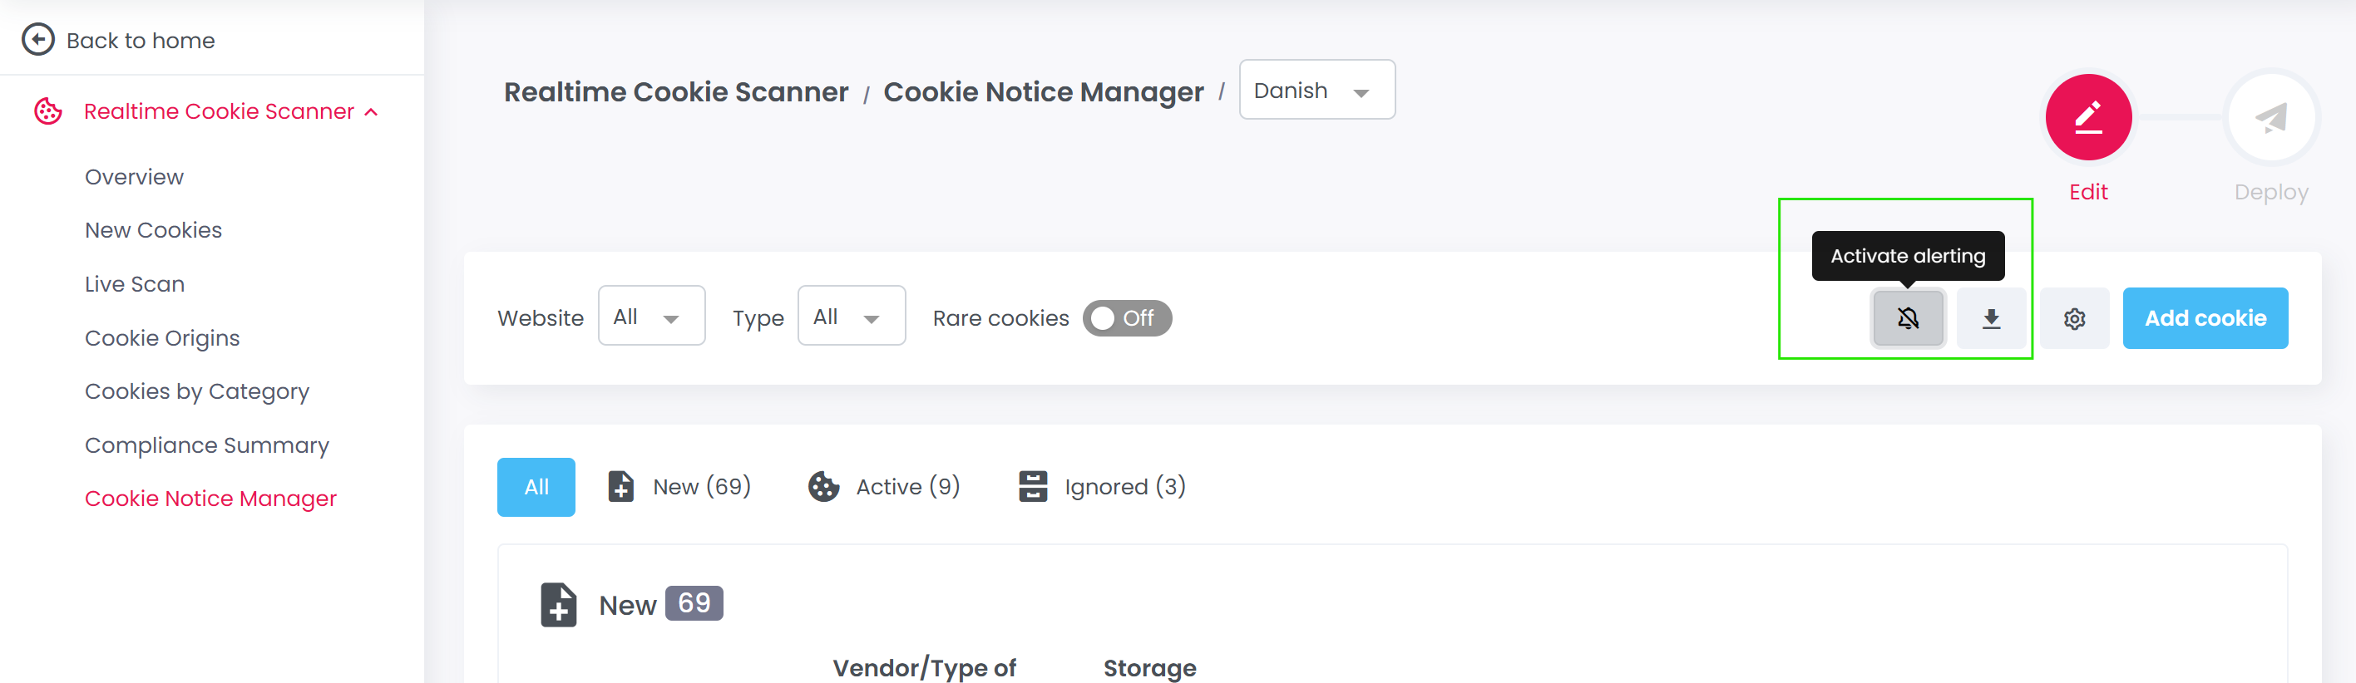The width and height of the screenshot is (2356, 683).
Task: Open the Danish language dropdown
Action: click(x=1315, y=91)
